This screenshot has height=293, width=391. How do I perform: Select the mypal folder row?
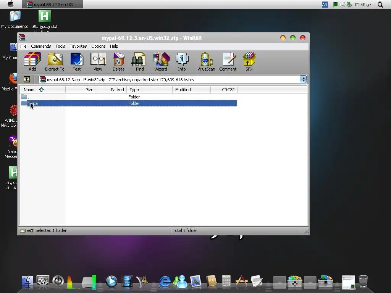(x=128, y=103)
